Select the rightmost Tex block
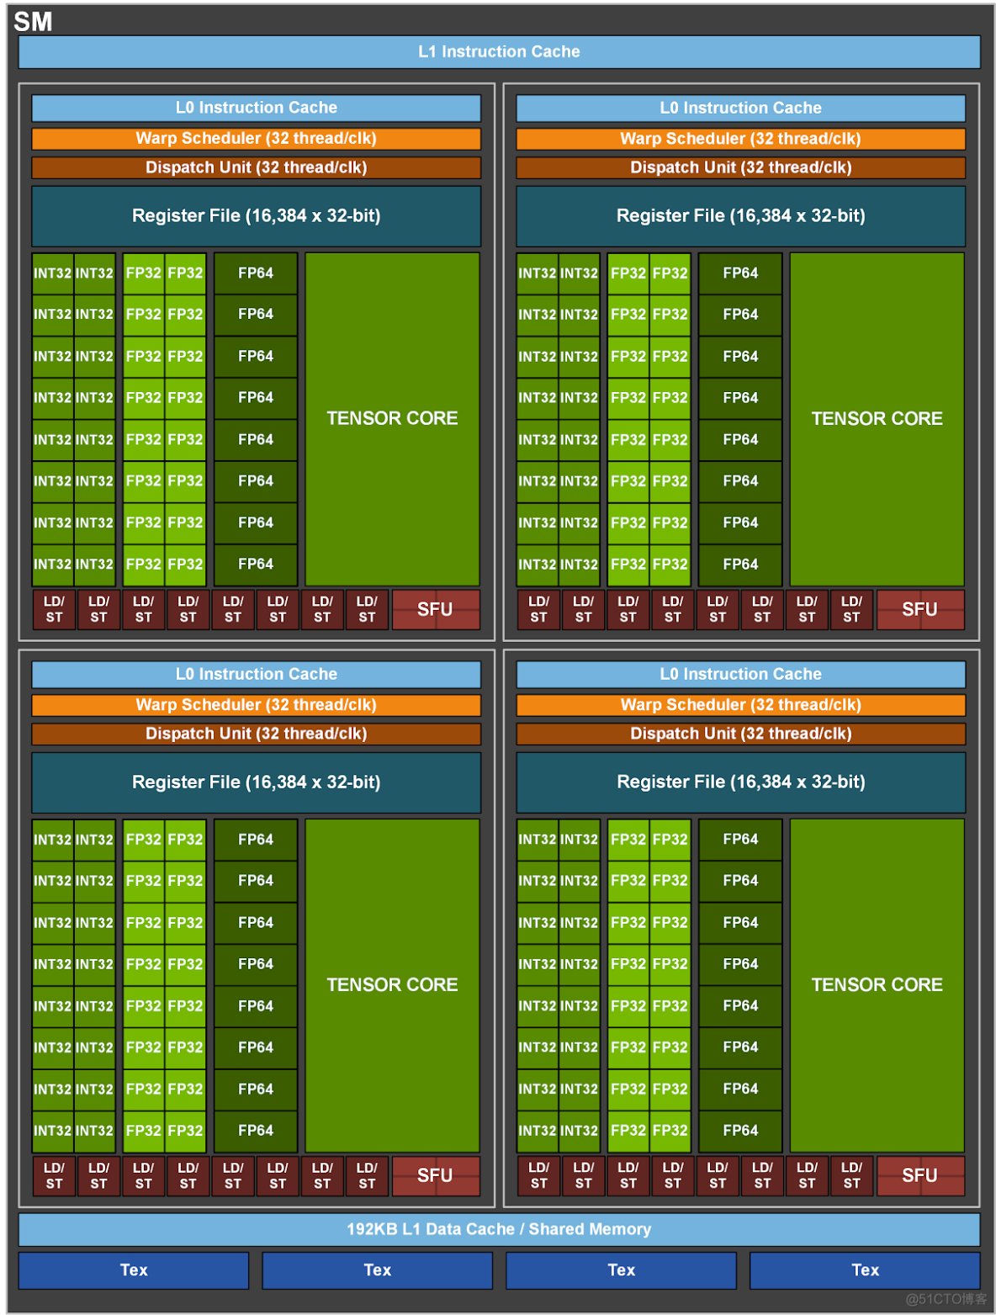 coord(865,1270)
